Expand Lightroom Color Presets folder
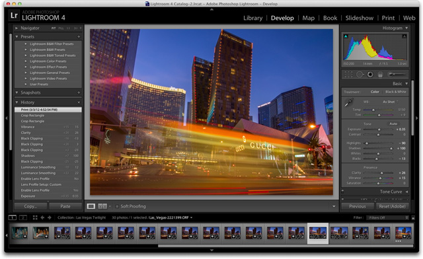Viewport: 423px width, 259px height. 26,61
